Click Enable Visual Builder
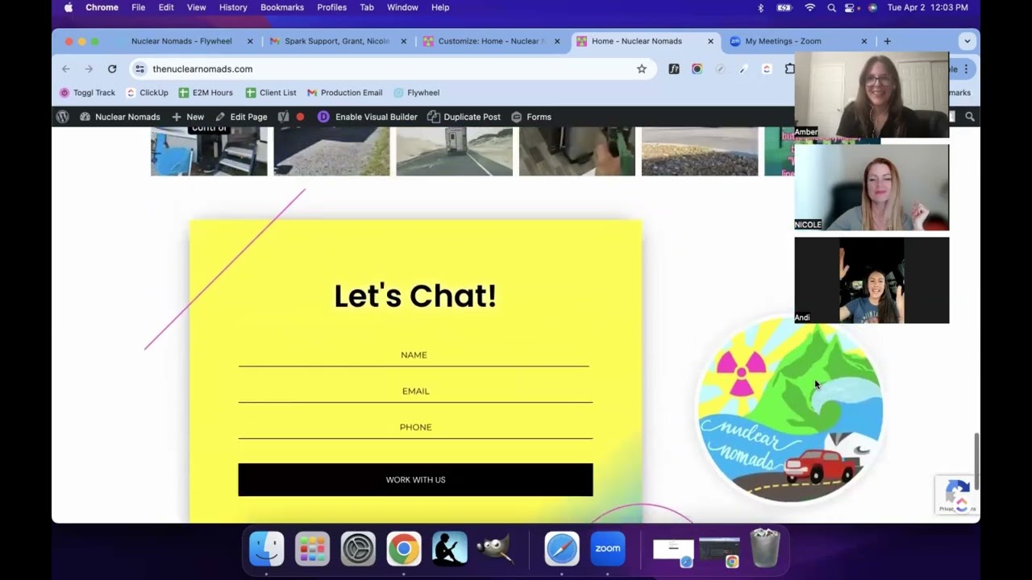 [368, 117]
